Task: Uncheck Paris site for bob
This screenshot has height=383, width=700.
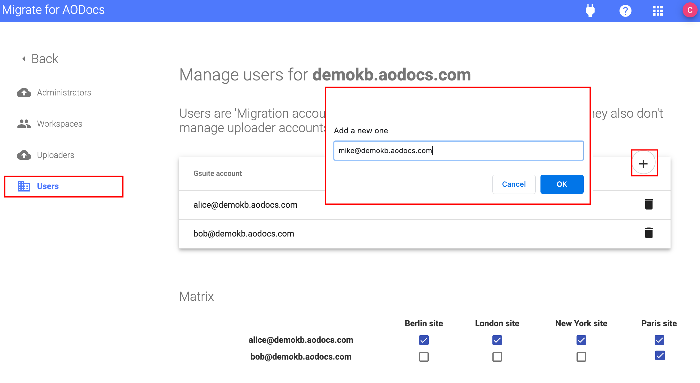Action: 660,355
